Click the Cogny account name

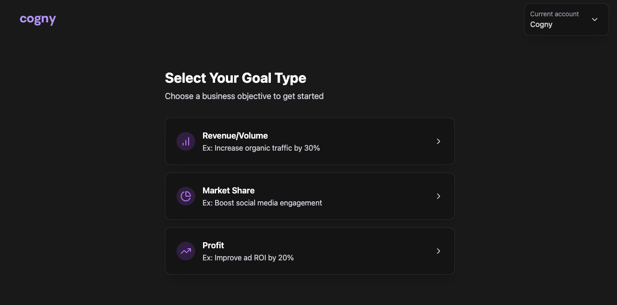tap(541, 25)
